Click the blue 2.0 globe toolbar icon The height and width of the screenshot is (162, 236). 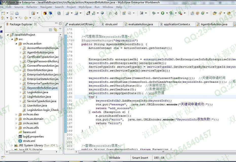pos(59,13)
